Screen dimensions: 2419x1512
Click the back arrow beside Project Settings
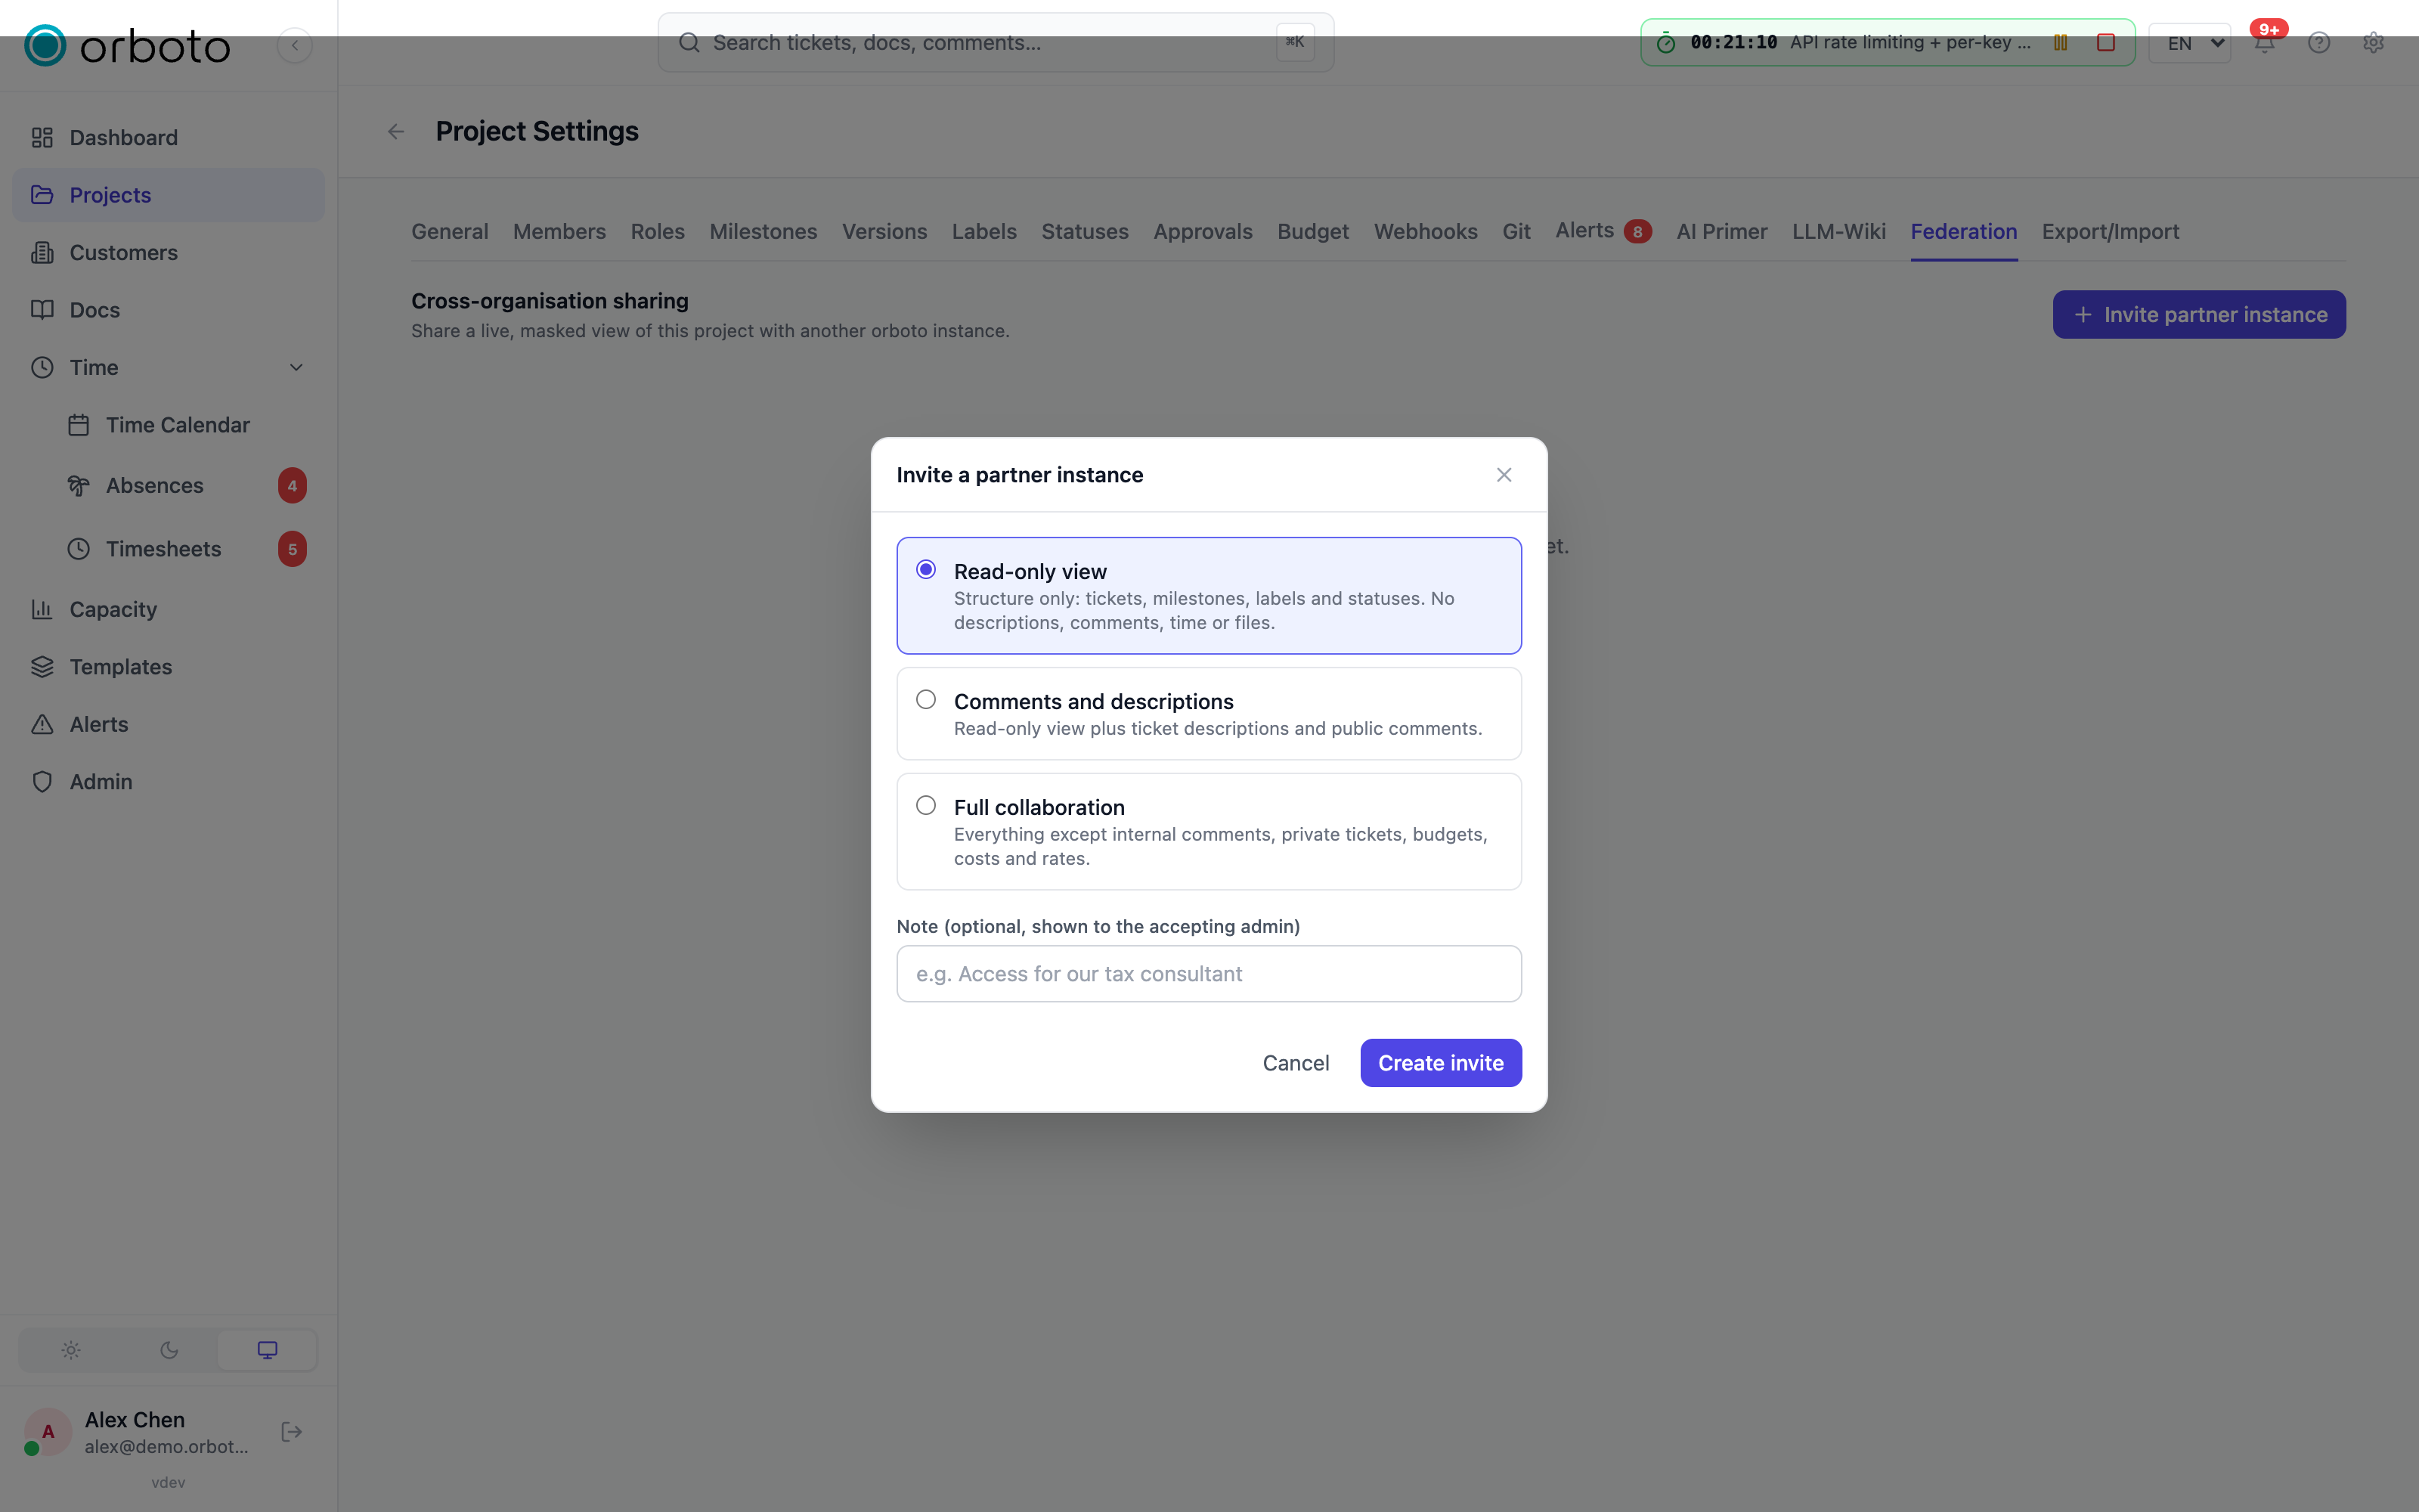[396, 132]
